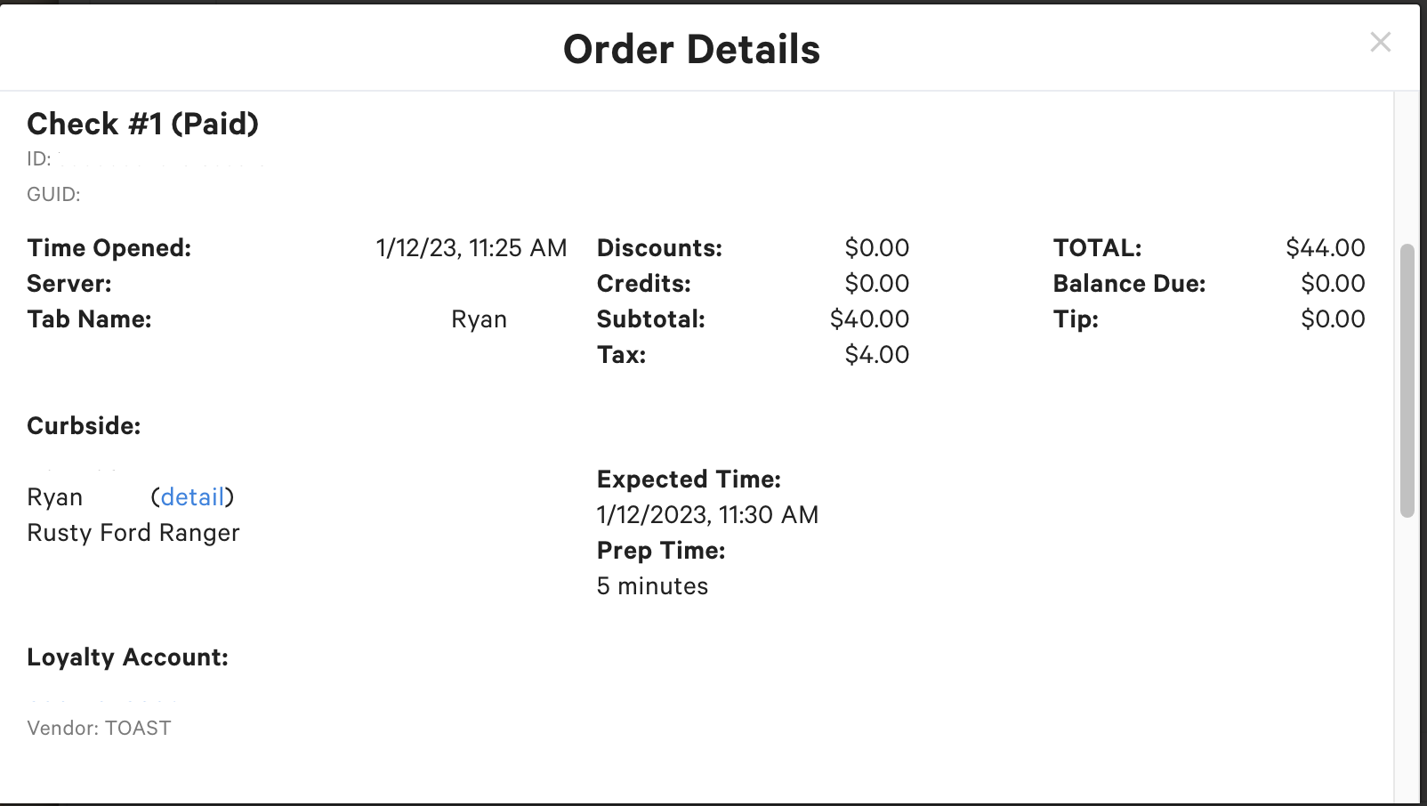Click the Order Details title

691,49
